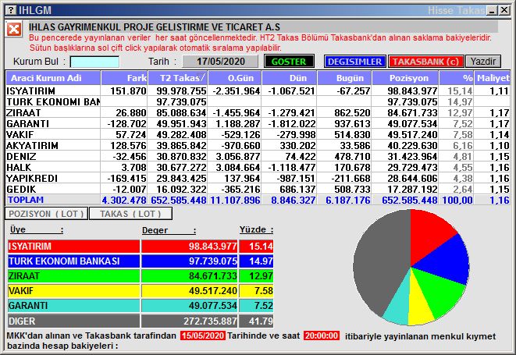516x355 pixels.
Task: Sort by Araci Kurum Adi column header
Action: (x=53, y=78)
